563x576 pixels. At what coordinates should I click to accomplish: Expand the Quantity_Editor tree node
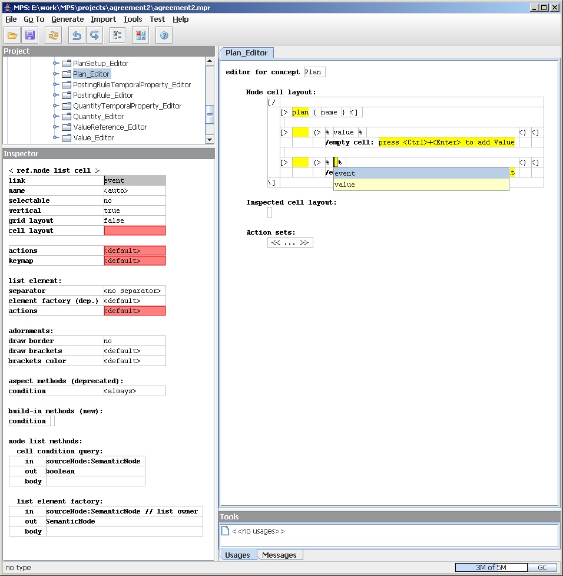56,117
